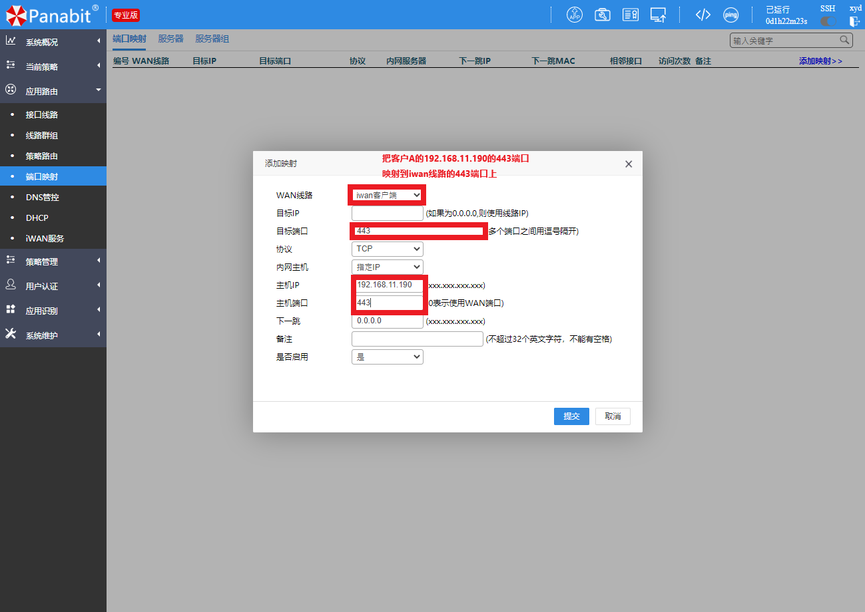
Task: Click the 目标IP column header
Action: [204, 61]
